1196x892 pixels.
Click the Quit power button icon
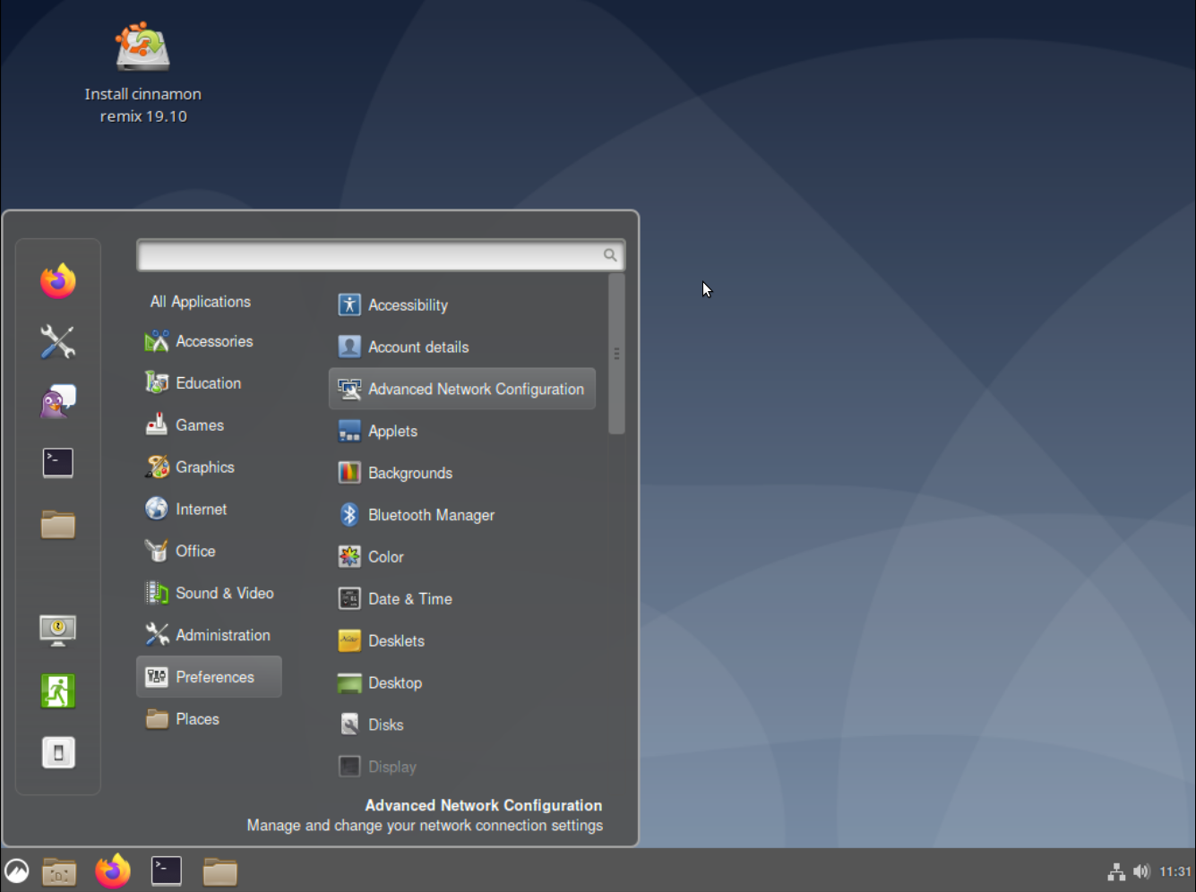point(58,752)
